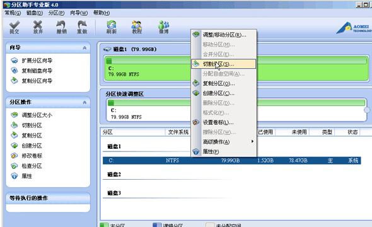The height and width of the screenshot is (227, 372).
Task: Click the 撤销 (Undo) toolbar icon
Action: [x=61, y=27]
